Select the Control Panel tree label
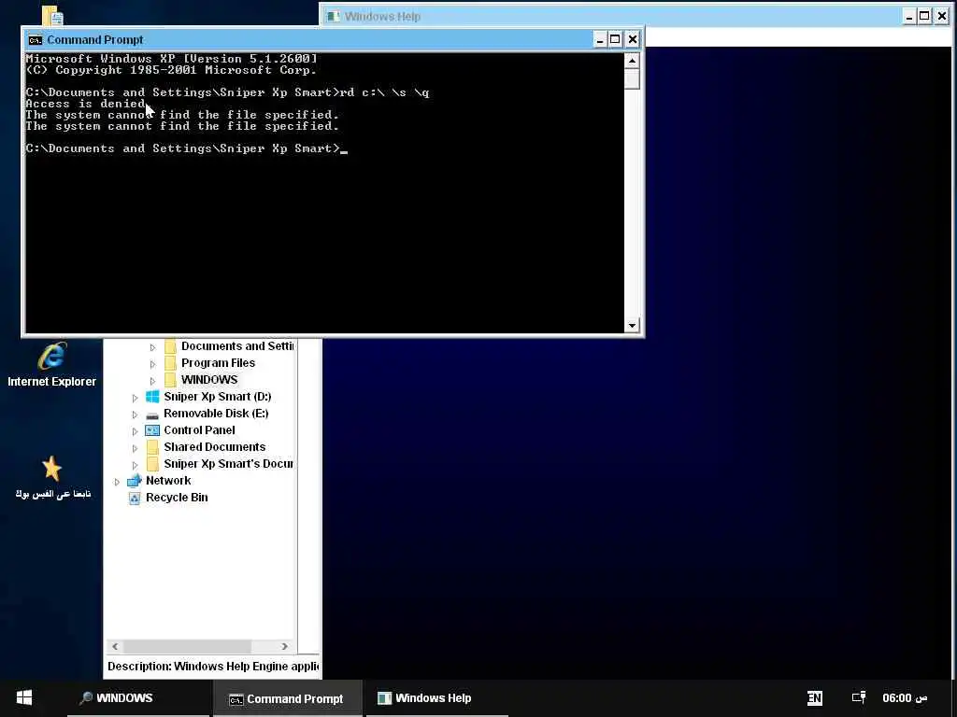 click(199, 429)
